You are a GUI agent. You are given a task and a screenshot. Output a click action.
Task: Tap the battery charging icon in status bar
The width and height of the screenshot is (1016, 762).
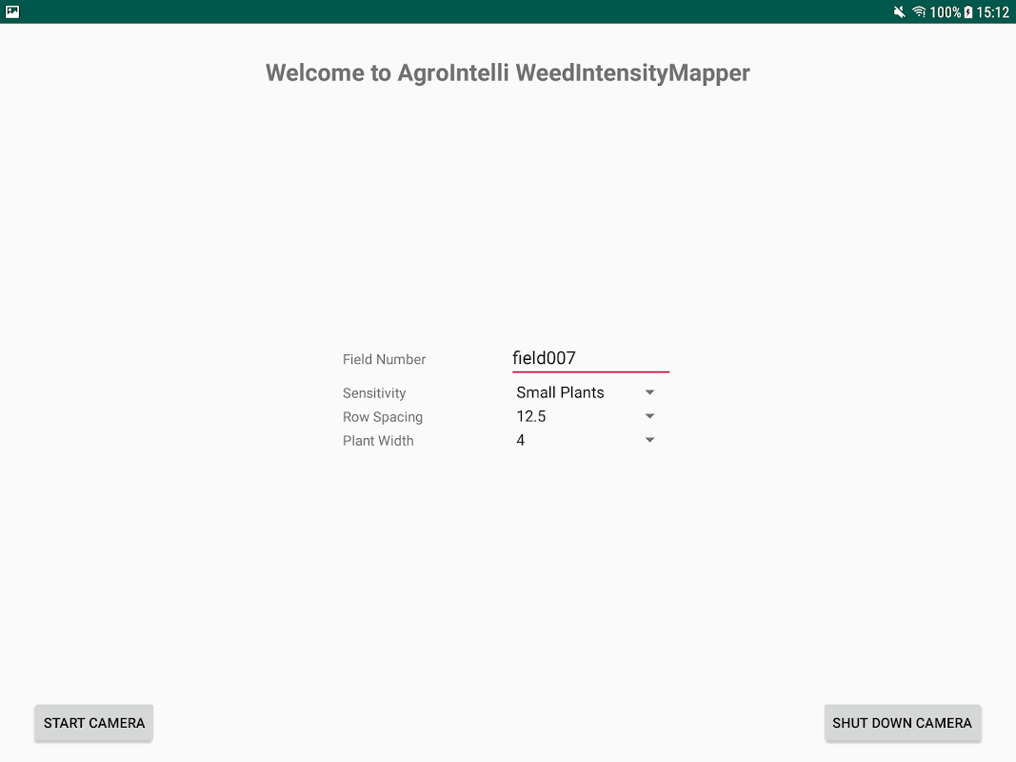[968, 11]
